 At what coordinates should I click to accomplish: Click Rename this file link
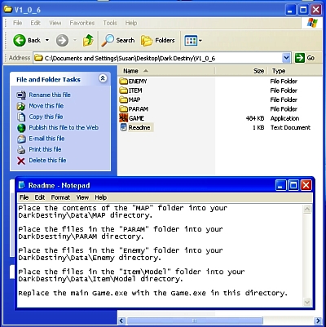[50, 95]
